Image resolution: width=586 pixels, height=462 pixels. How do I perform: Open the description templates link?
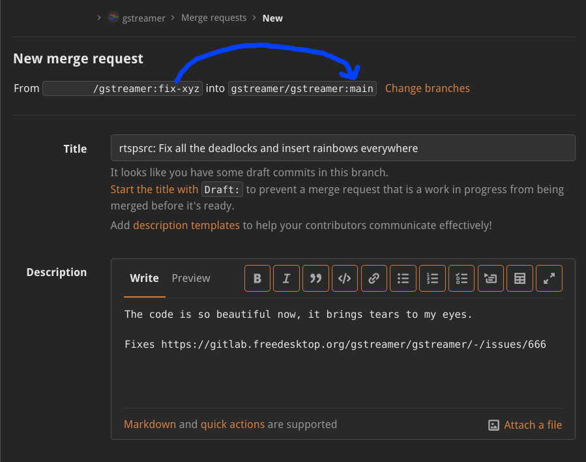186,225
